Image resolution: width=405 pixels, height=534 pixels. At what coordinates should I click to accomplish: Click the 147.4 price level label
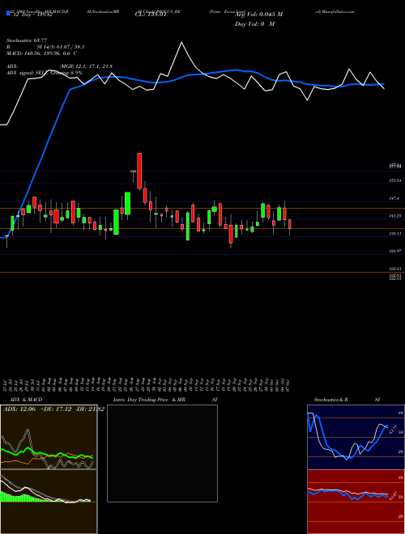[394, 198]
